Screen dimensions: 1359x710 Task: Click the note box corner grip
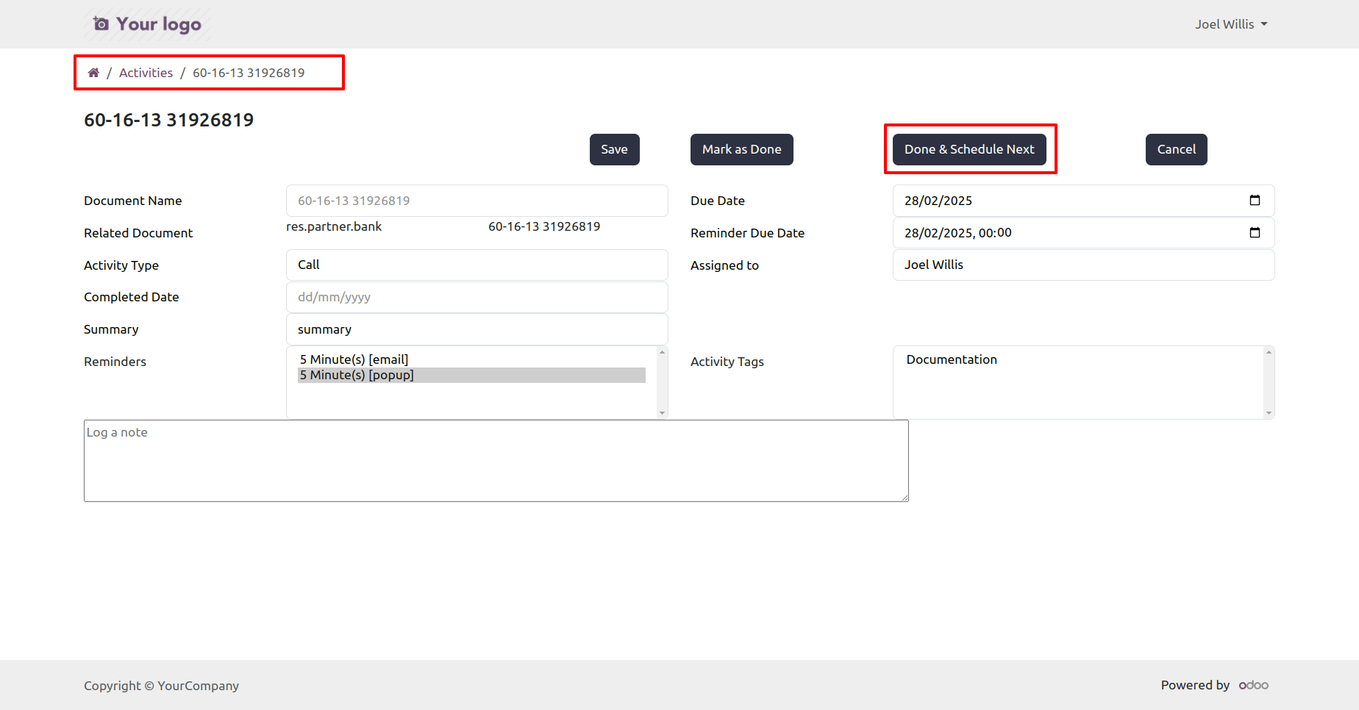[x=904, y=497]
